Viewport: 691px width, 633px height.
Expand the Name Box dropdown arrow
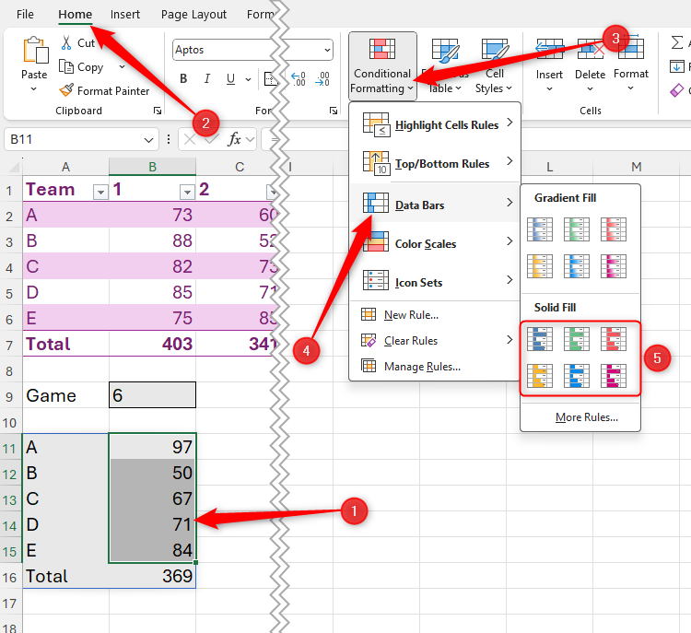point(149,139)
